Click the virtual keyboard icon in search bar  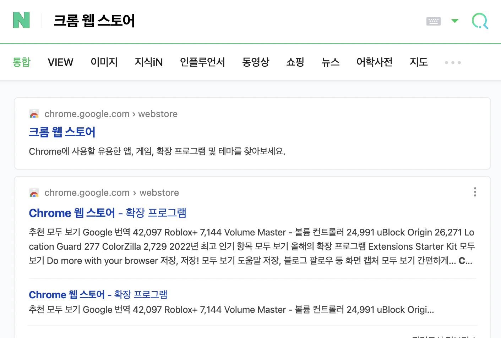click(433, 21)
